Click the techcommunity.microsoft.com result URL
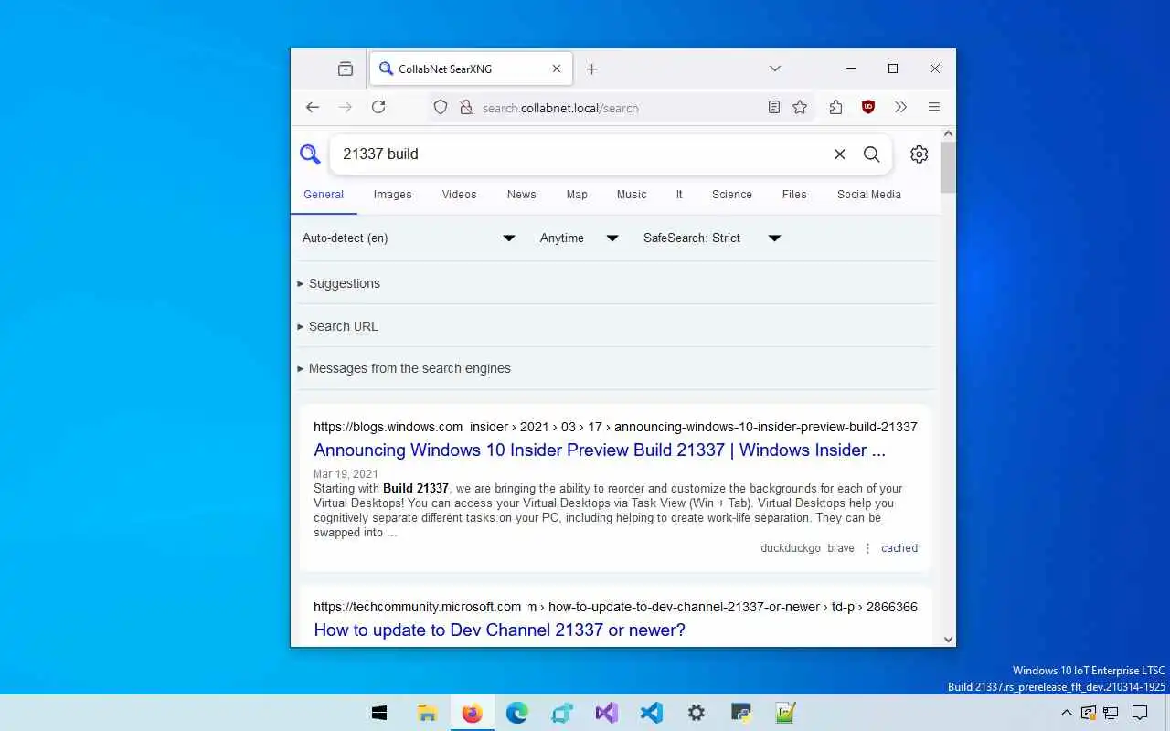This screenshot has height=731, width=1170. (615, 607)
